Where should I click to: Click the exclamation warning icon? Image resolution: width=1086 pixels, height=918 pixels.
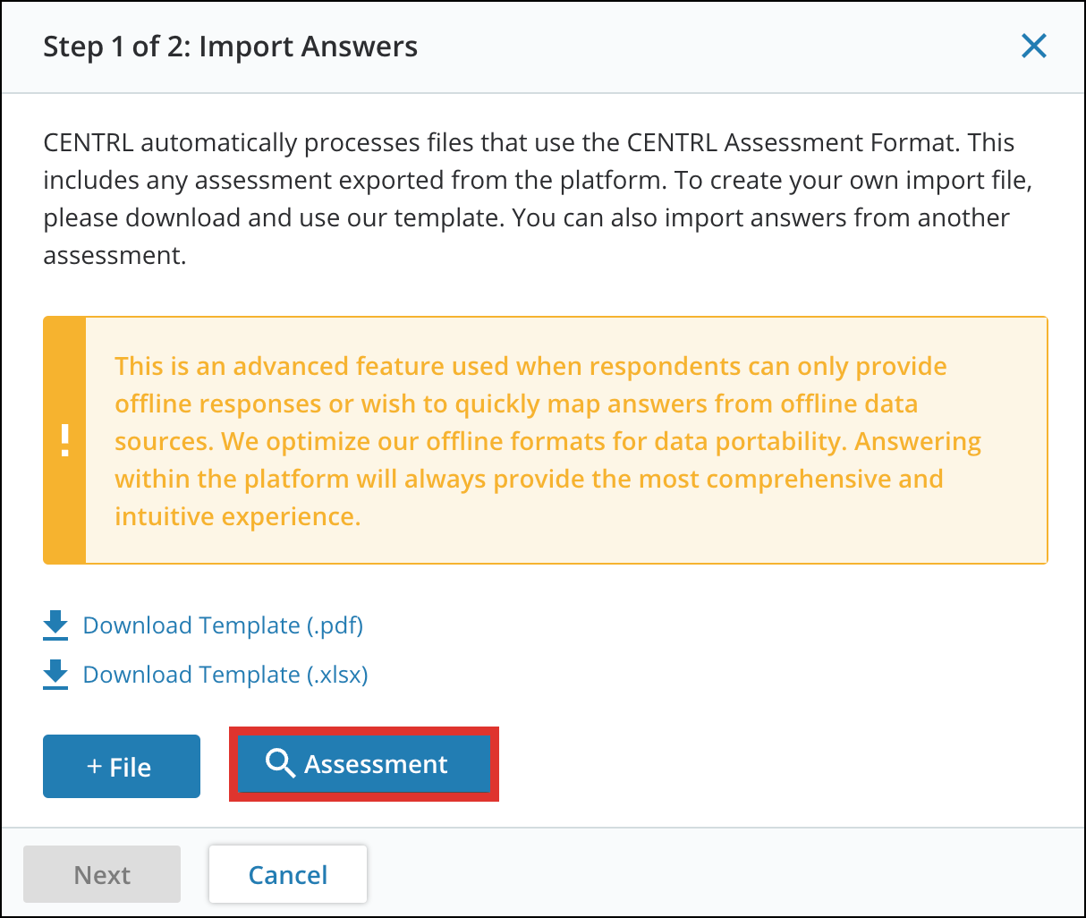[x=64, y=439]
